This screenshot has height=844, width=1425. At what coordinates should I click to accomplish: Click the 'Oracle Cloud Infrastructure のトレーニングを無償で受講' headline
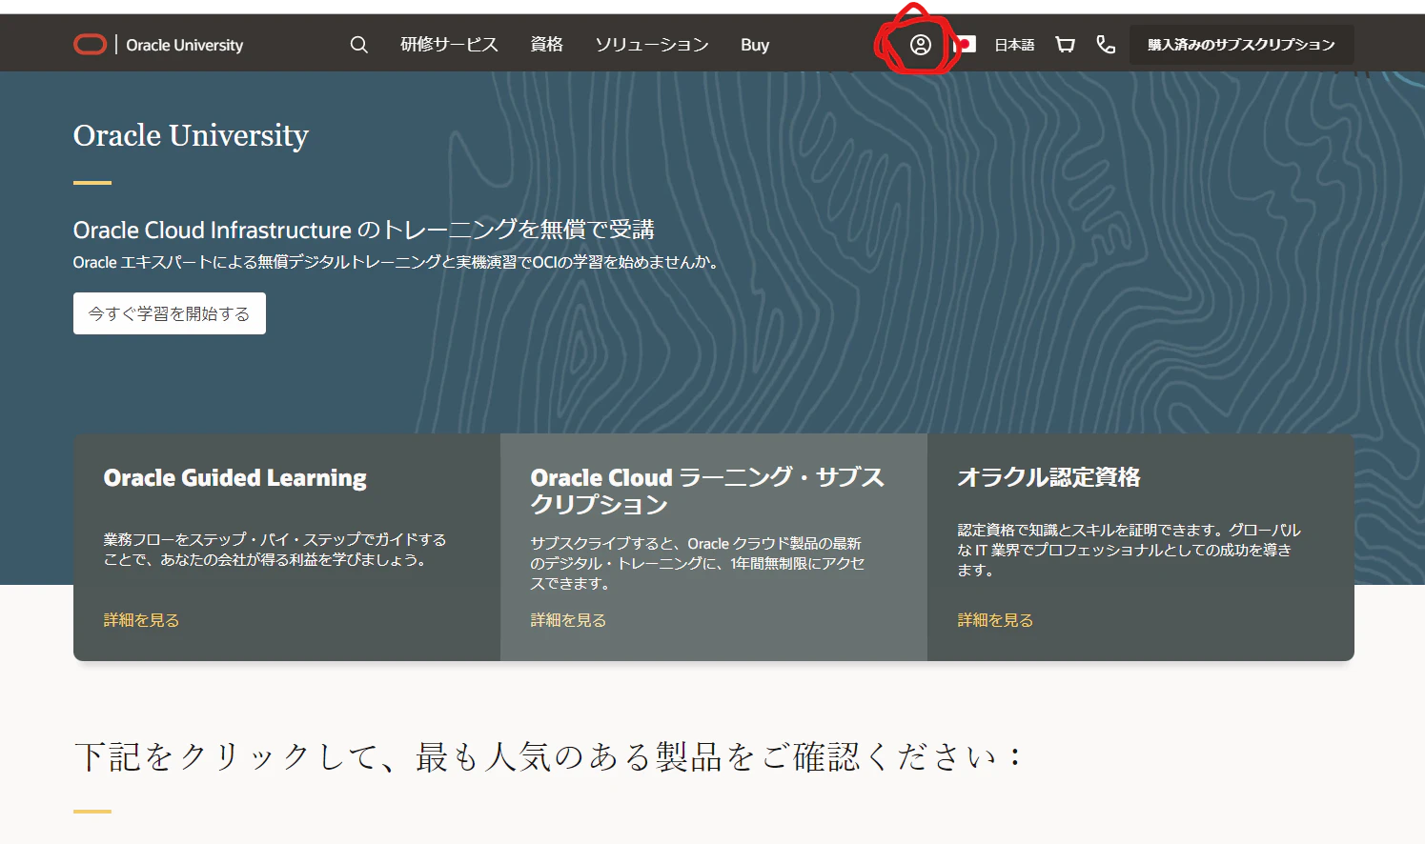[364, 230]
